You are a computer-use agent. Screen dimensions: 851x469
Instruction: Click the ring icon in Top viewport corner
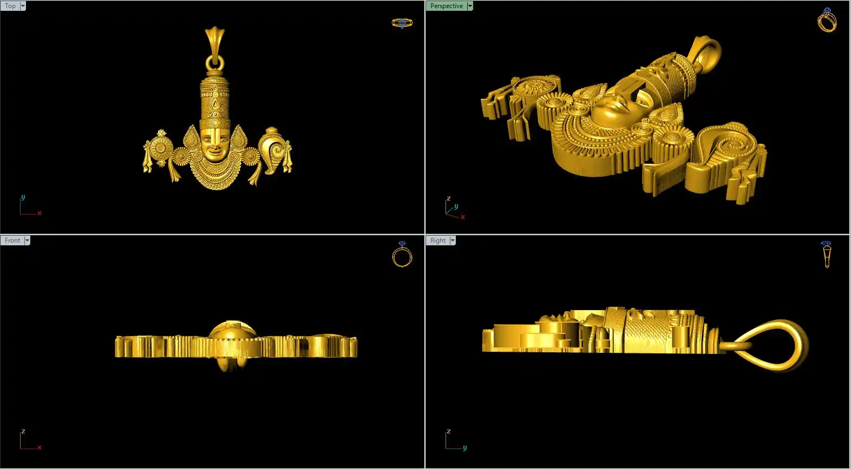[x=402, y=23]
